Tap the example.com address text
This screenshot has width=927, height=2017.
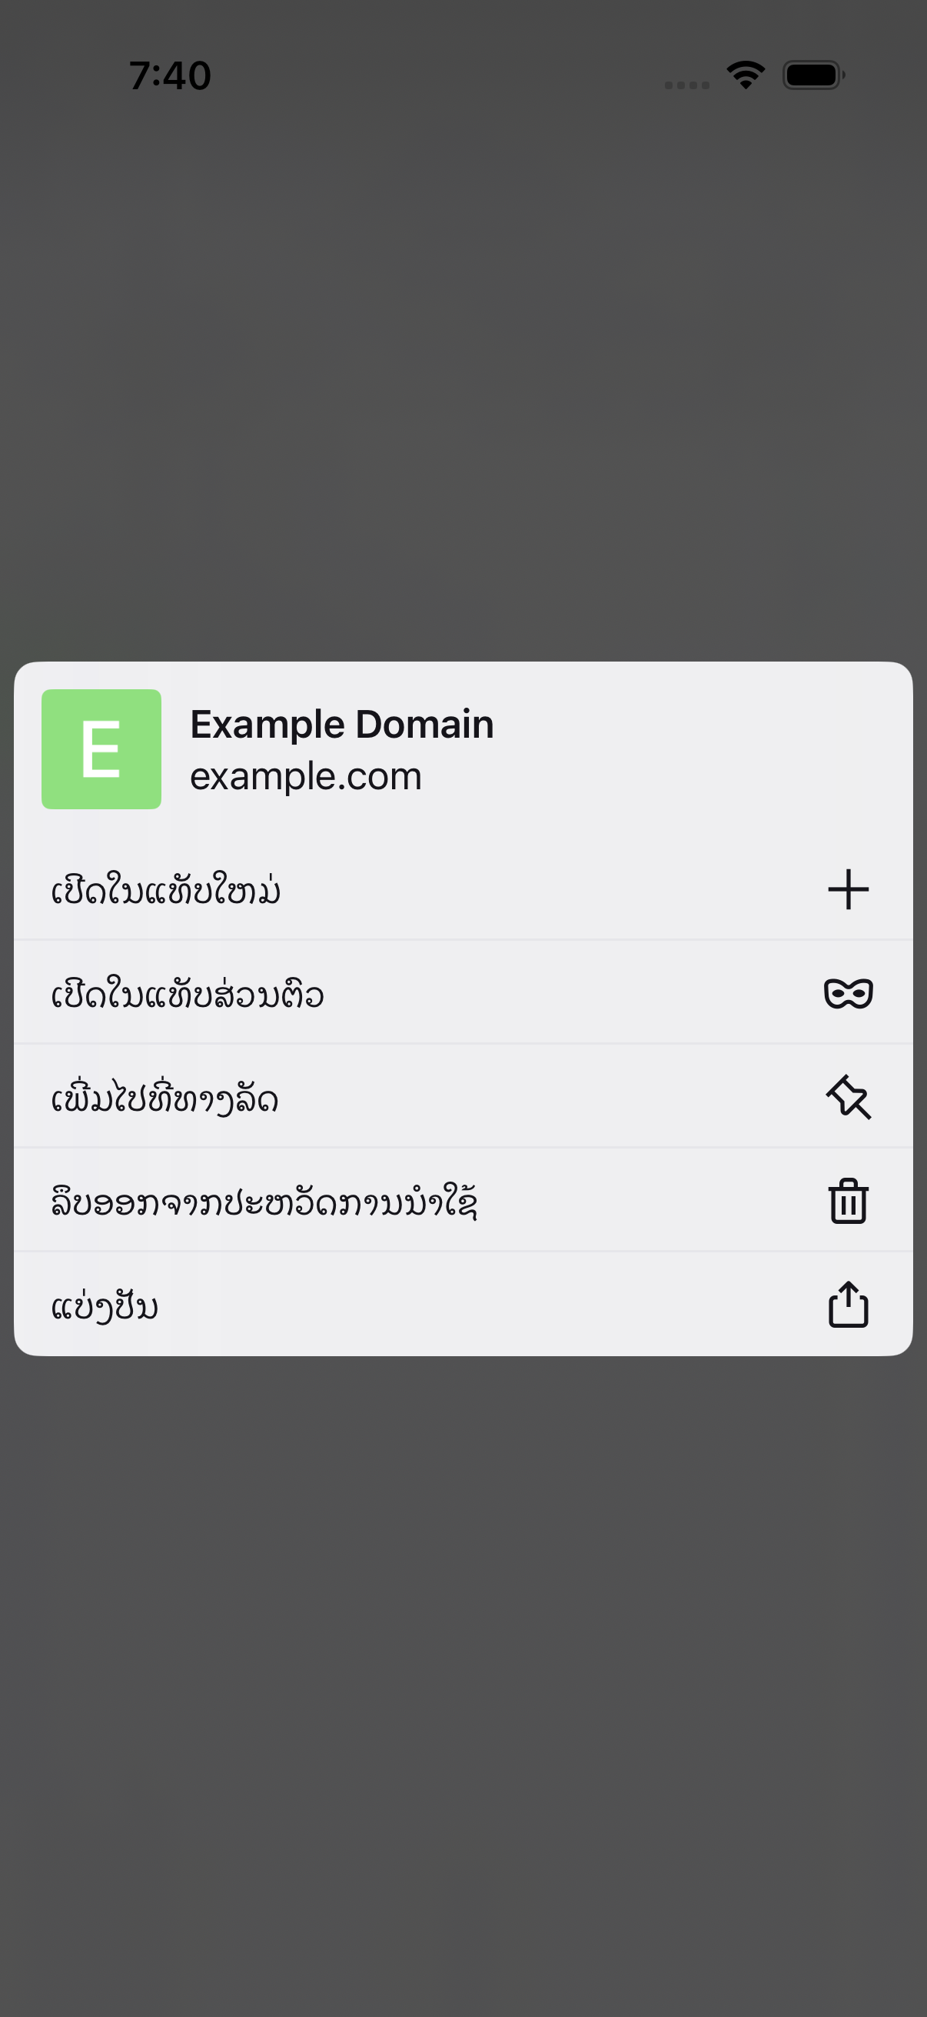click(x=306, y=777)
